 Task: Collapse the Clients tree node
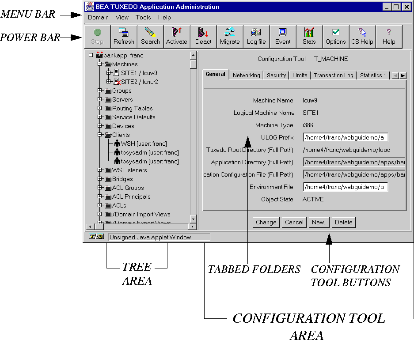(x=99, y=135)
